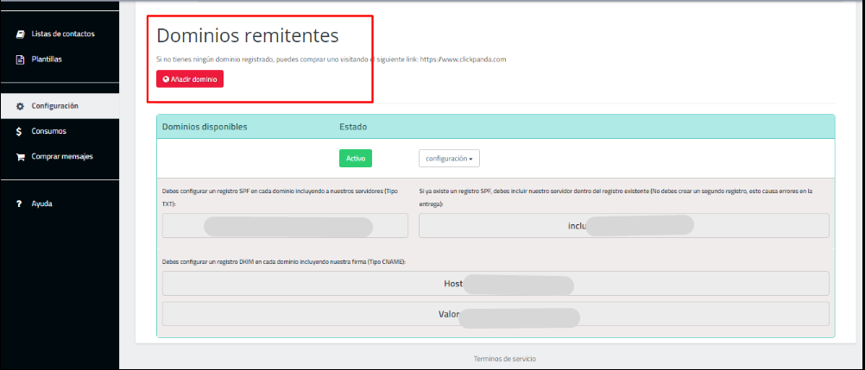This screenshot has width=865, height=370.
Task: Select the SPF TXT record value box
Action: (x=285, y=226)
